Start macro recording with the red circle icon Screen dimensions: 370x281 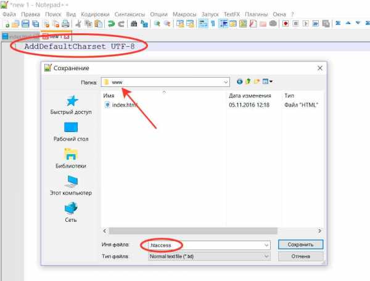(286, 23)
